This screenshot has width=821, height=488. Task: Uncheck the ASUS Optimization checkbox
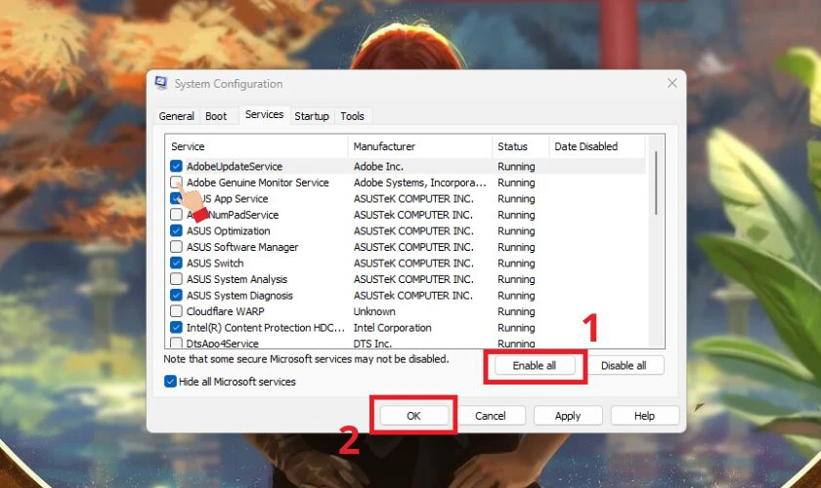(x=176, y=230)
